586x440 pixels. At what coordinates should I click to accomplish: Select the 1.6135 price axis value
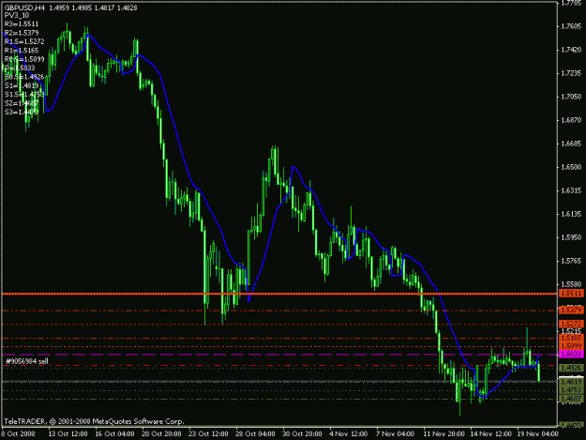(x=571, y=214)
